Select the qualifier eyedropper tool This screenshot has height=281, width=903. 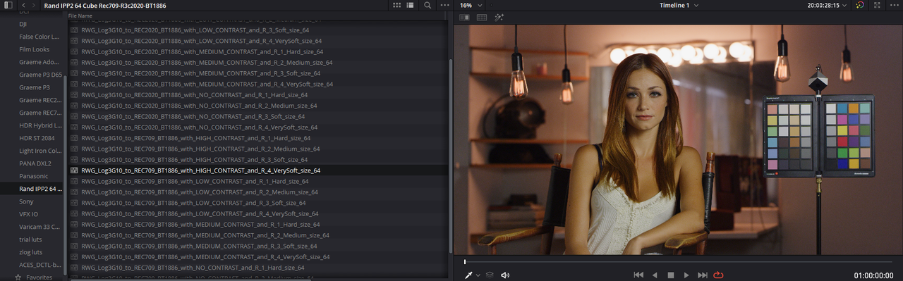(468, 275)
